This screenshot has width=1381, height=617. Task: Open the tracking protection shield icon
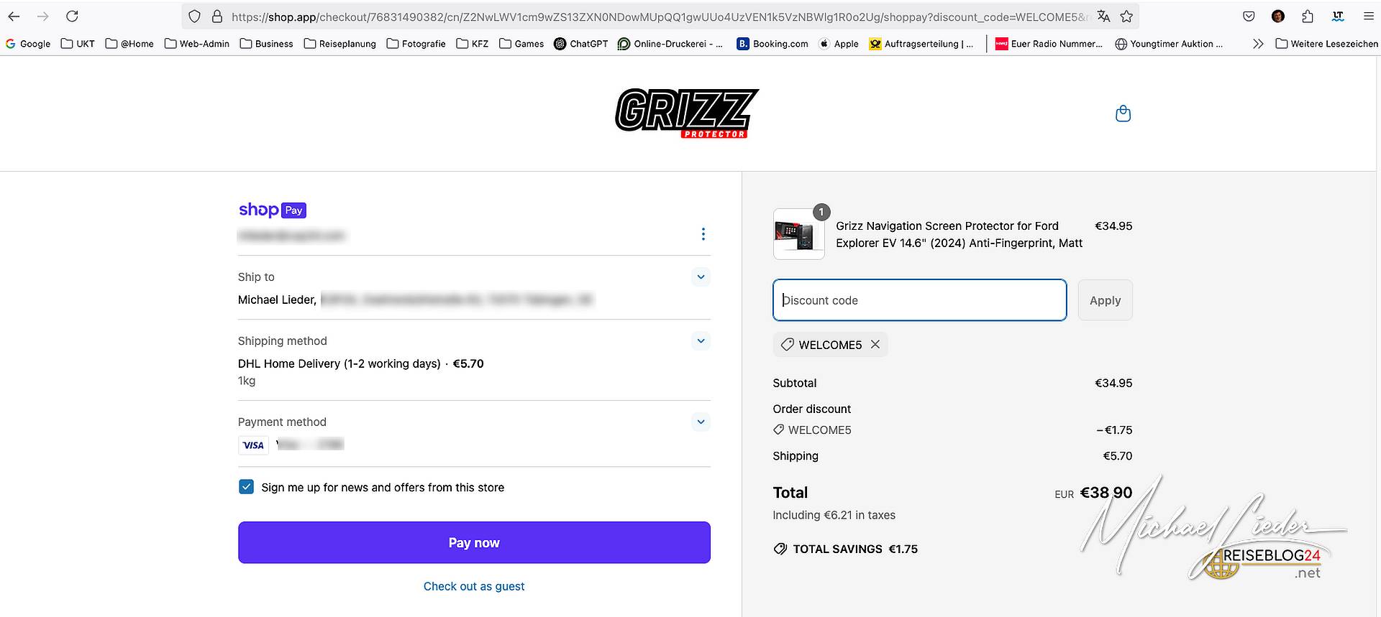pyautogui.click(x=194, y=17)
